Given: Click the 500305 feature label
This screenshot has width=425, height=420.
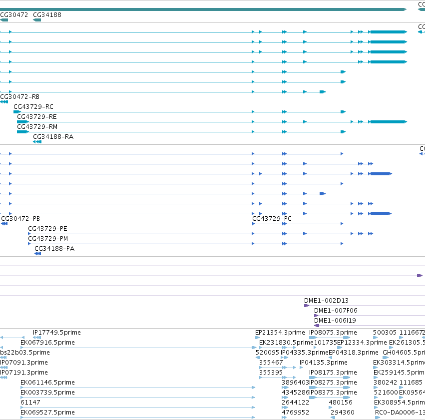Looking at the screenshot, I should tap(385, 333).
